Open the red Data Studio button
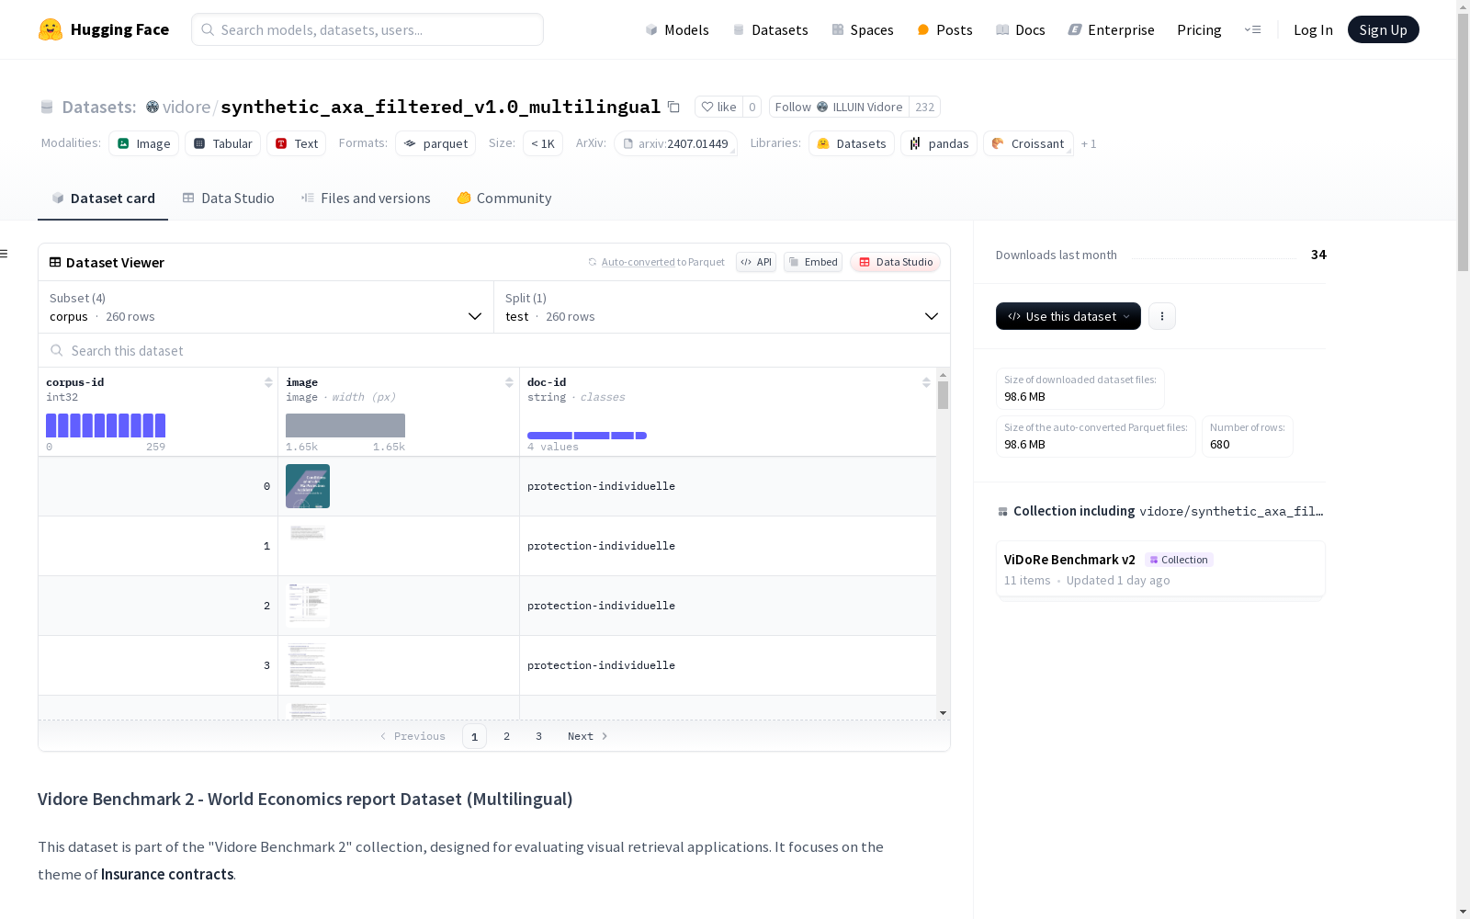 [895, 262]
